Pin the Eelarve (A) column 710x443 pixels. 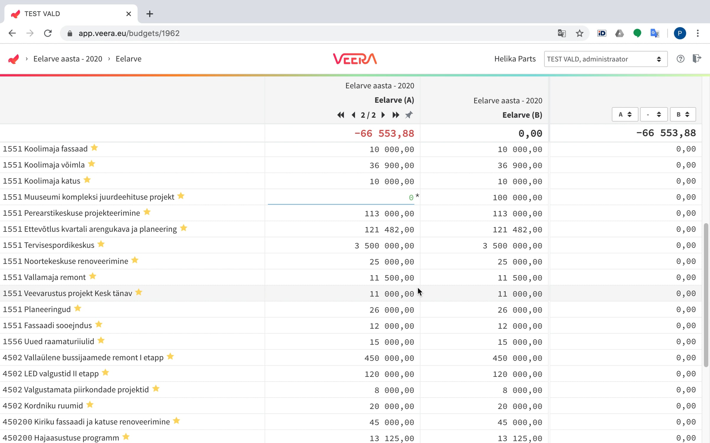click(409, 115)
